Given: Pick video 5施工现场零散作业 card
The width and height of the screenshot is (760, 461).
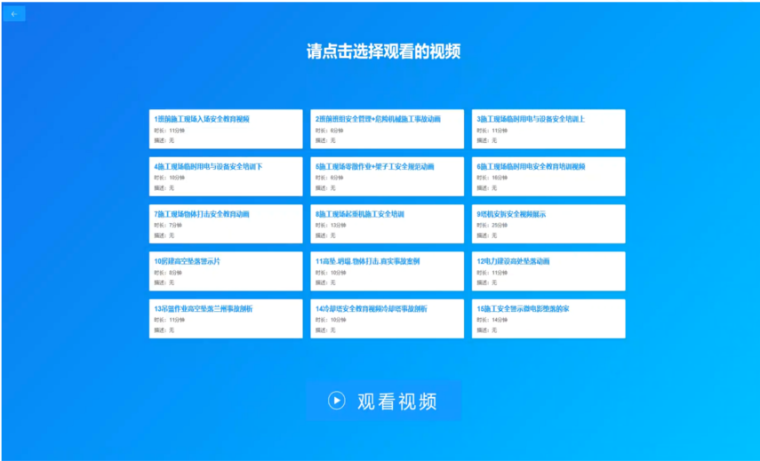Looking at the screenshot, I should click(x=387, y=176).
